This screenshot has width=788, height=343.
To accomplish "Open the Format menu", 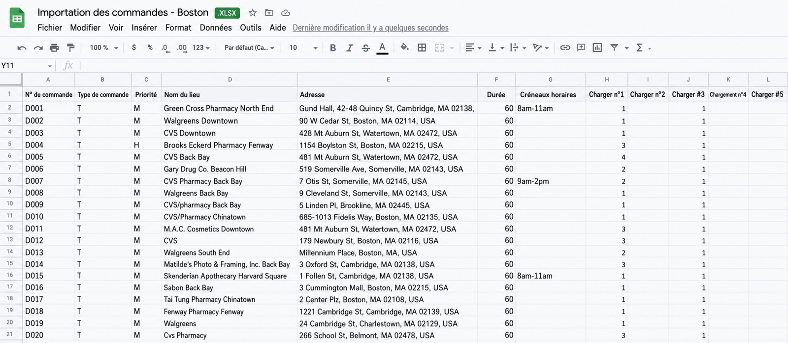I will (x=178, y=28).
